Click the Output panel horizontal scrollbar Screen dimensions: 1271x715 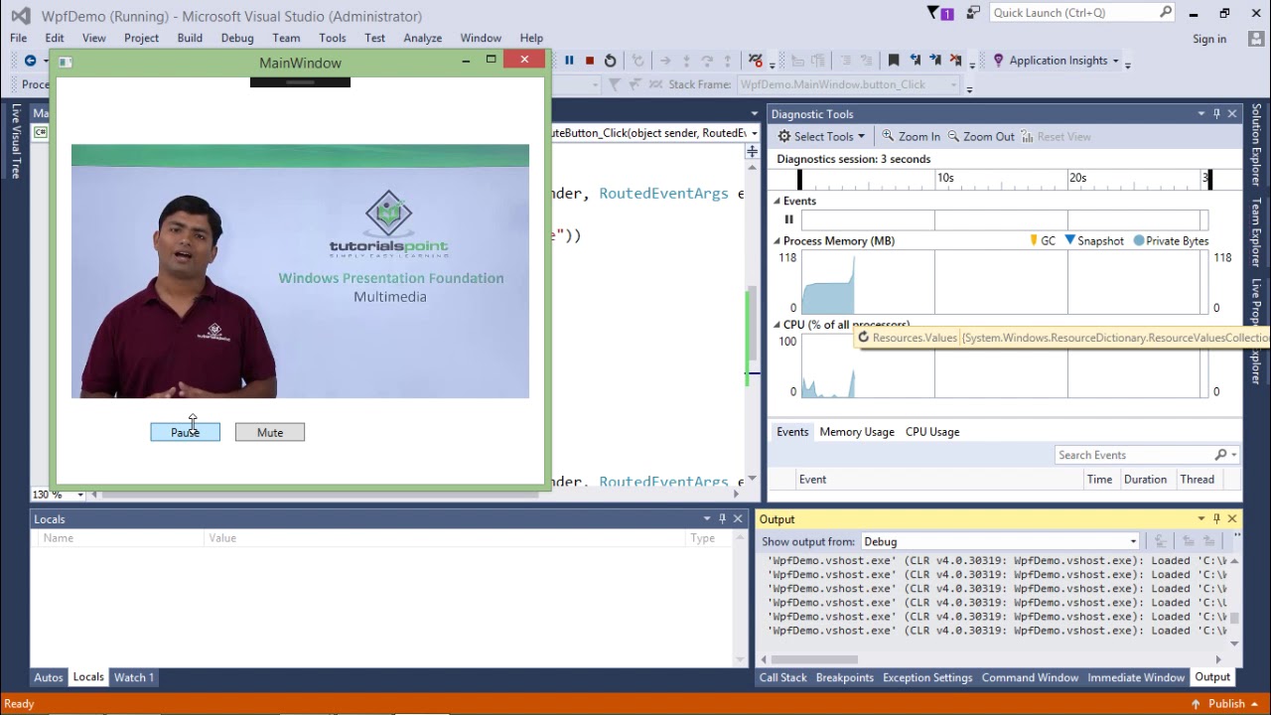(994, 658)
